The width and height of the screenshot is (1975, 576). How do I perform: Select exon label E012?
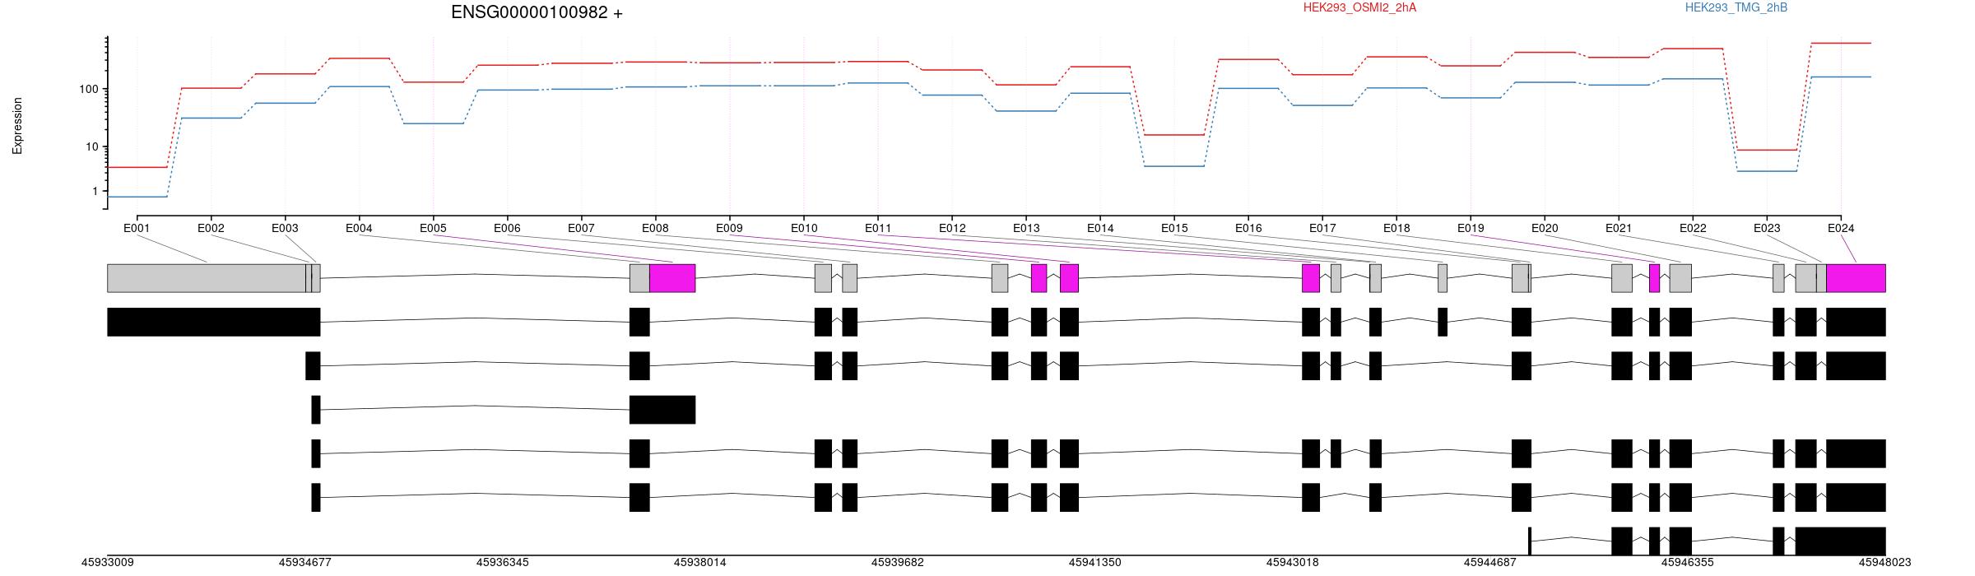[952, 228]
